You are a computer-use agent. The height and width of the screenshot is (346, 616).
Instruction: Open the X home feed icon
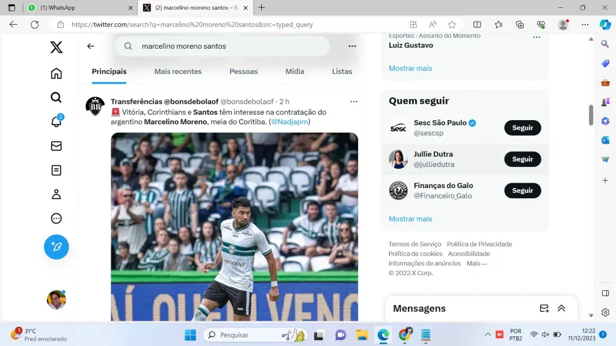point(56,73)
